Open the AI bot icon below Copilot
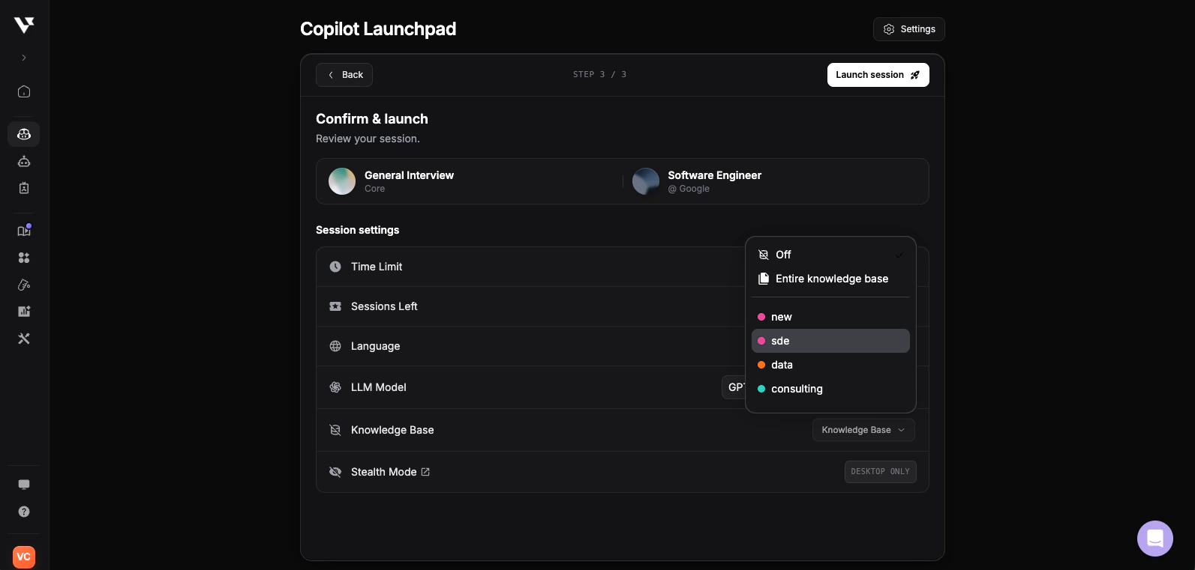This screenshot has height=570, width=1195. point(24,161)
